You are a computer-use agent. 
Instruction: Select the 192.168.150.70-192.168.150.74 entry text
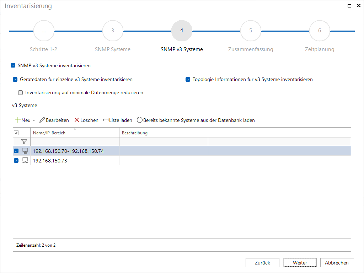click(x=68, y=151)
